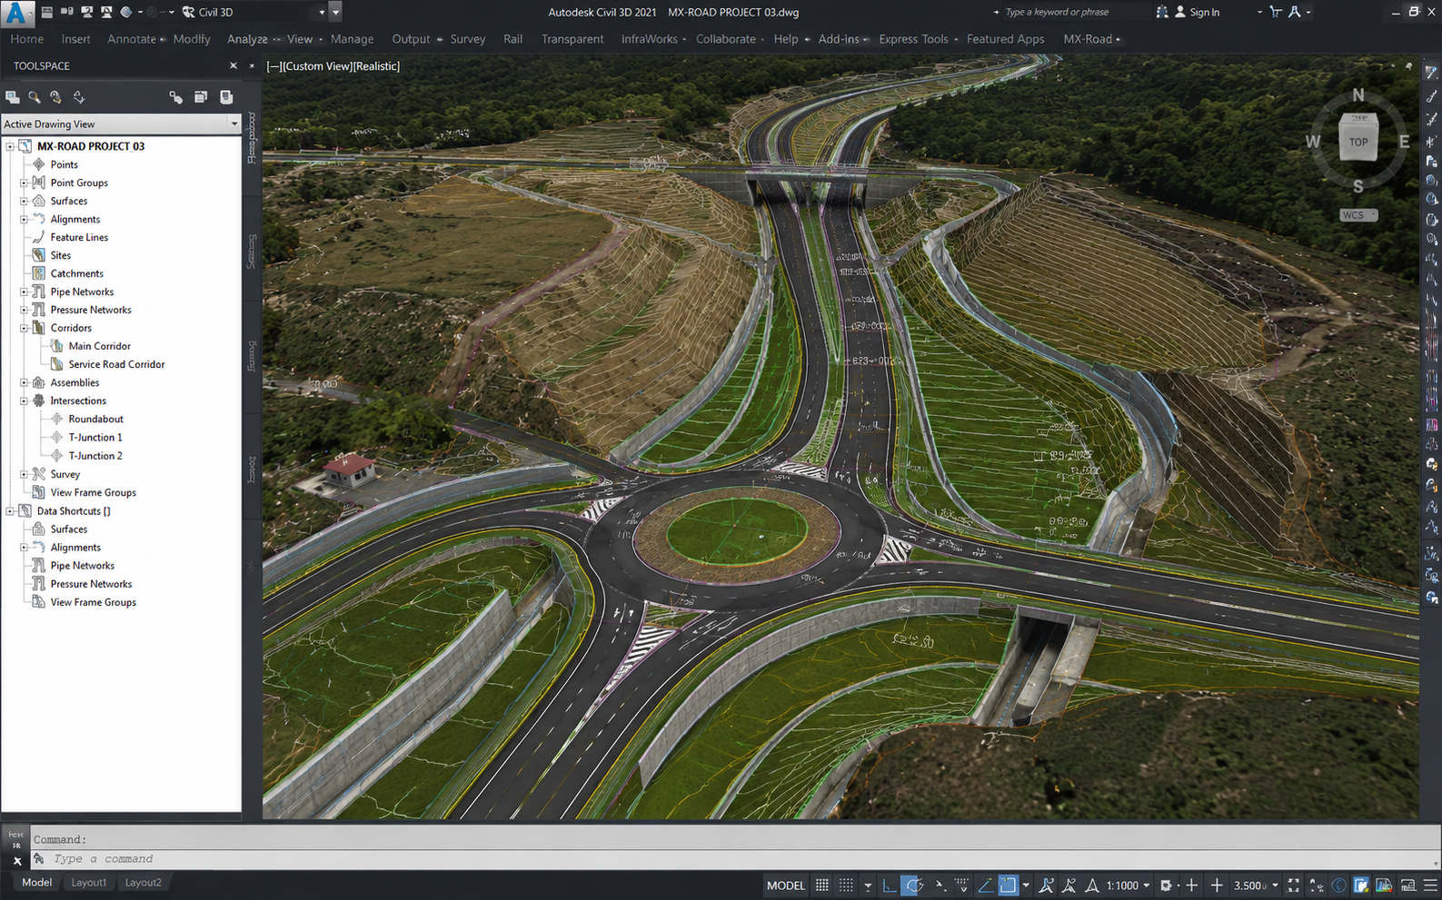The height and width of the screenshot is (900, 1442).
Task: Click the Corridors tree icon
Action: coord(39,328)
